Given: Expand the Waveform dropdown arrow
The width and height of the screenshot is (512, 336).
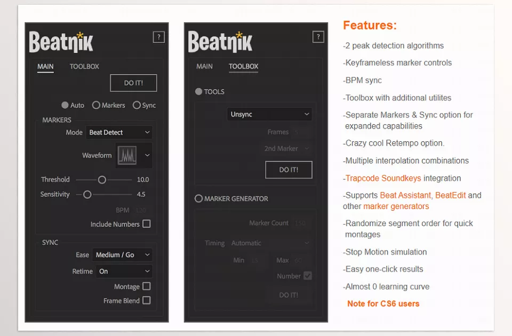Looking at the screenshot, I should (147, 155).
